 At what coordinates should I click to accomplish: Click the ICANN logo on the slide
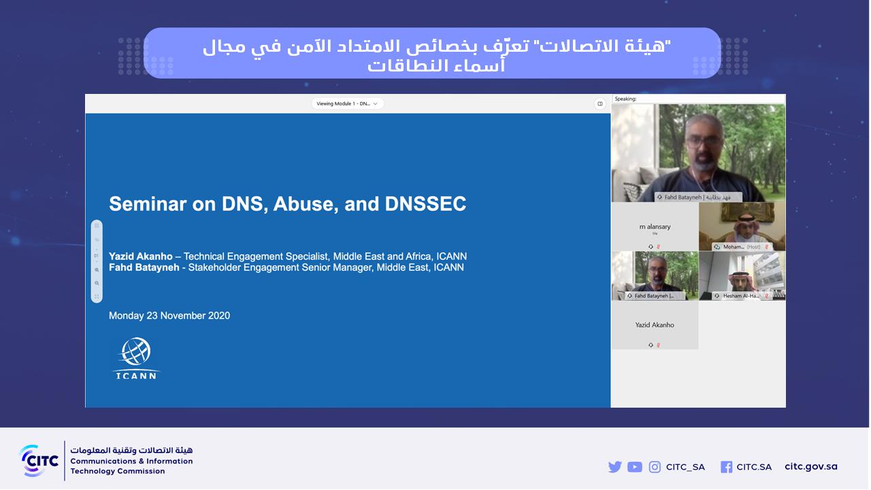[135, 359]
